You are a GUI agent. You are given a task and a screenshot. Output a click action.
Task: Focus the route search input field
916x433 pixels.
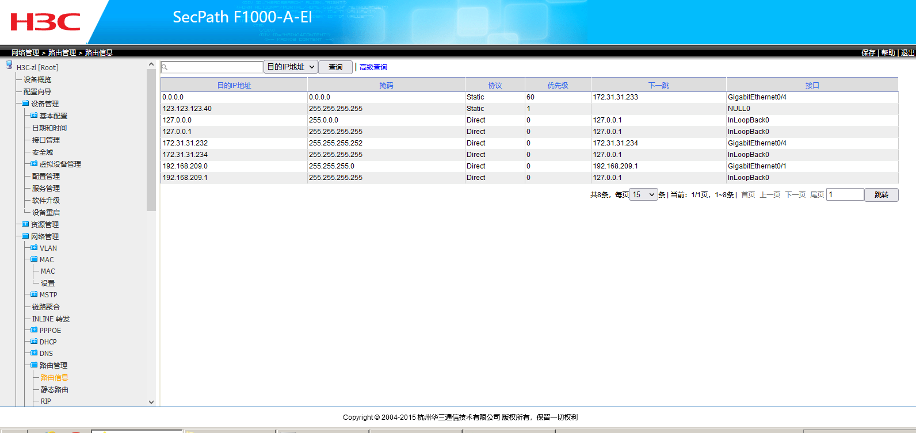pyautogui.click(x=212, y=67)
